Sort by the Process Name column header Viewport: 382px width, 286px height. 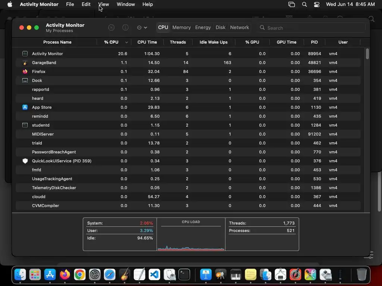click(x=57, y=42)
